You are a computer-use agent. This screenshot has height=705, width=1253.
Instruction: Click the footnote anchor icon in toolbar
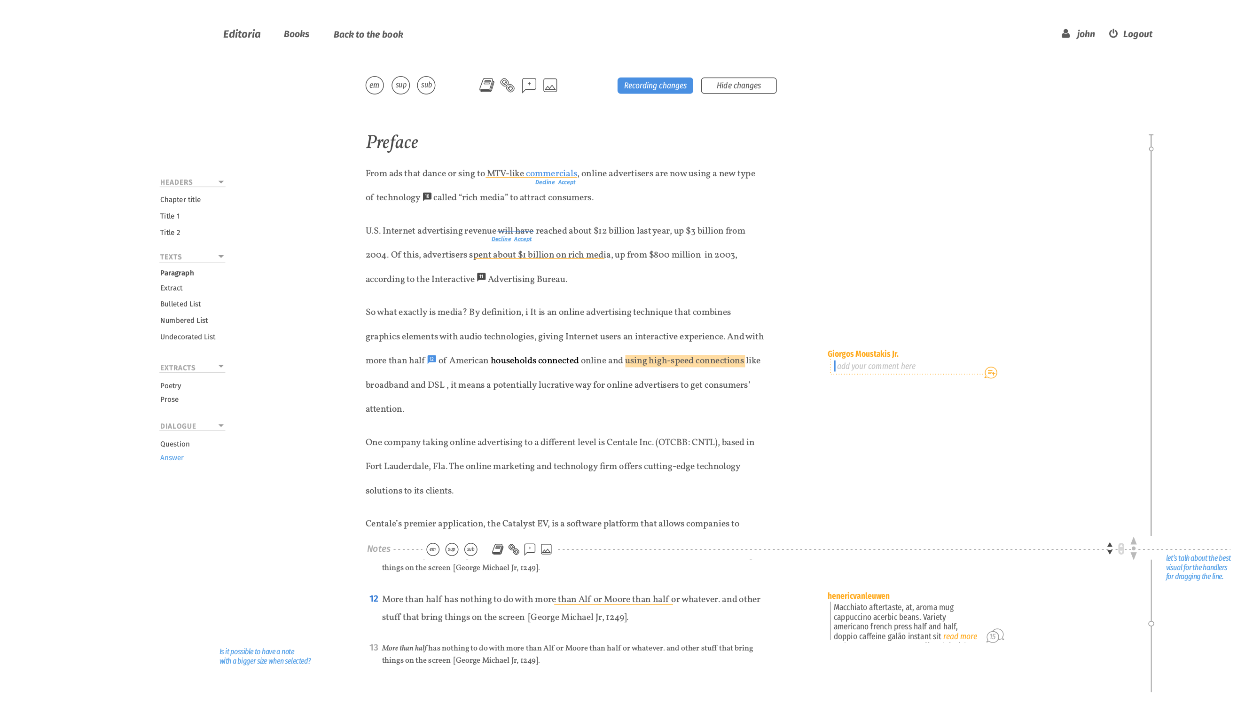click(486, 84)
